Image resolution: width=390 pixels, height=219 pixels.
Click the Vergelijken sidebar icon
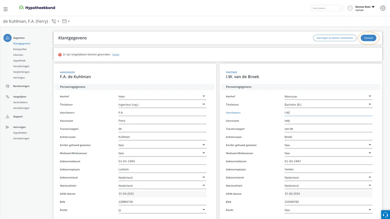[7, 97]
